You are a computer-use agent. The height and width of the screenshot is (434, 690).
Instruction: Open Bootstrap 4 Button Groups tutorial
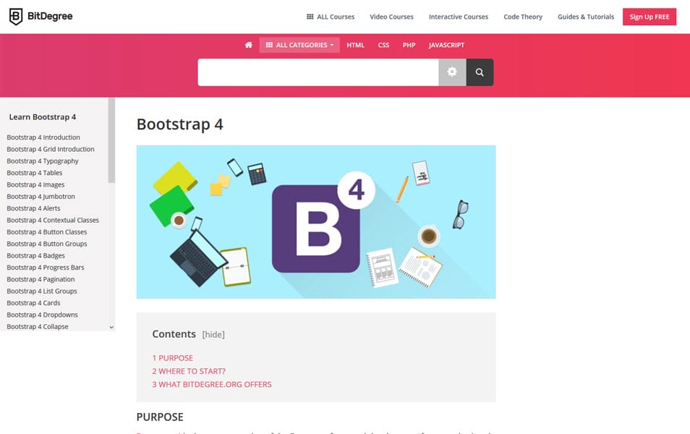pyautogui.click(x=46, y=244)
